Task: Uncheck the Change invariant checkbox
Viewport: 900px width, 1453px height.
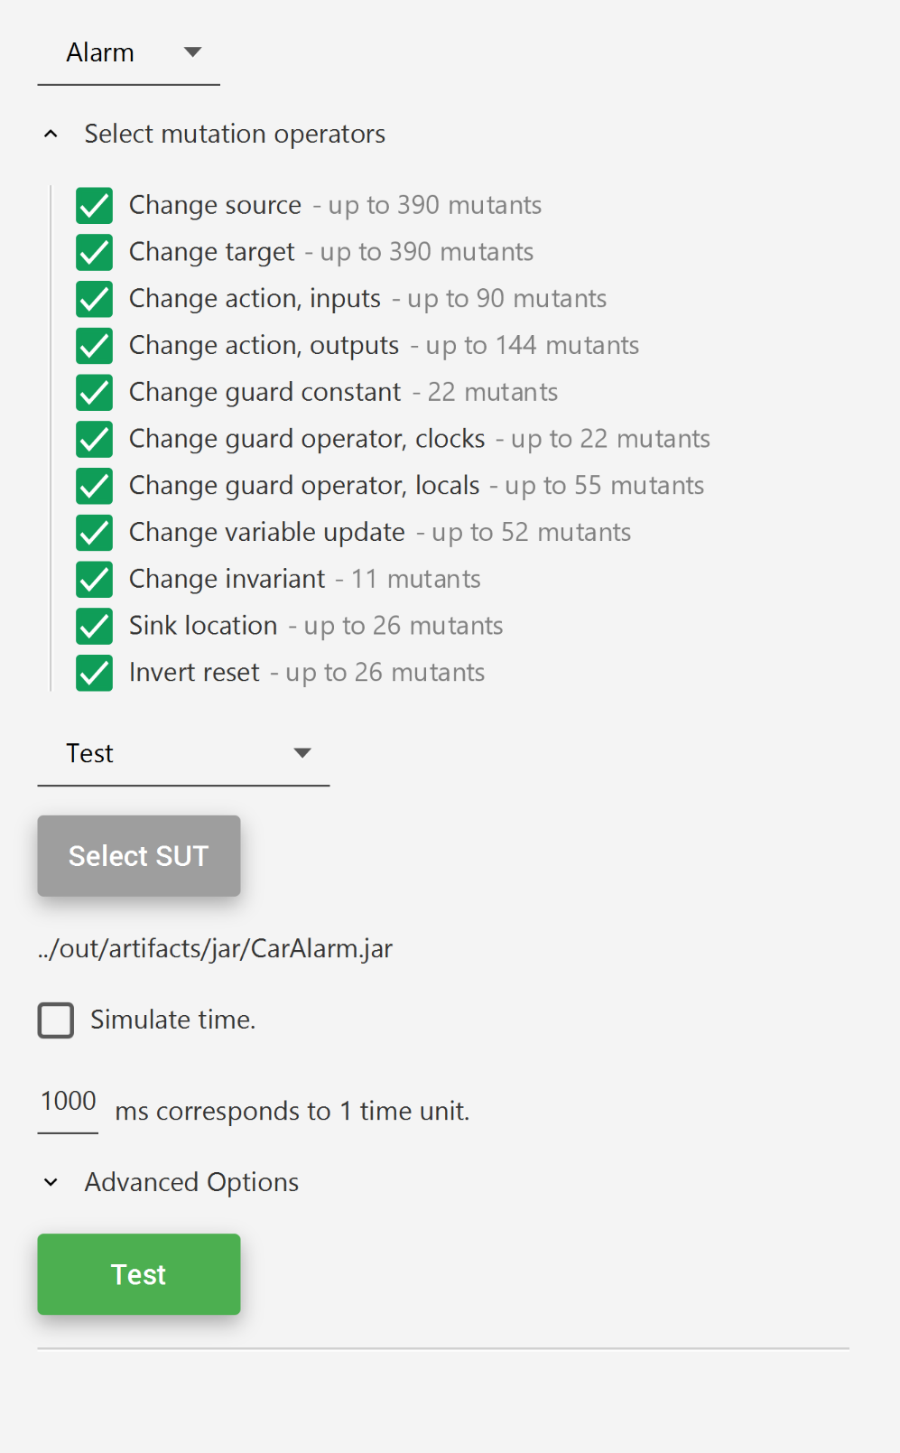Action: tap(95, 580)
